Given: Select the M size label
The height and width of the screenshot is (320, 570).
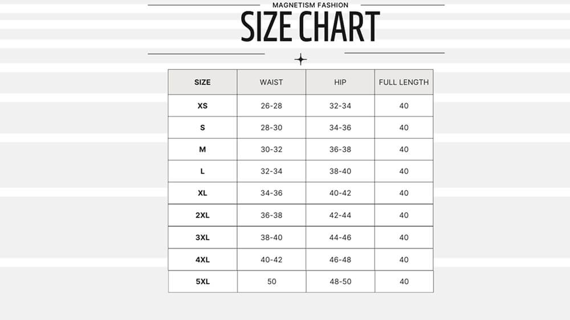Looking at the screenshot, I should pos(202,150).
